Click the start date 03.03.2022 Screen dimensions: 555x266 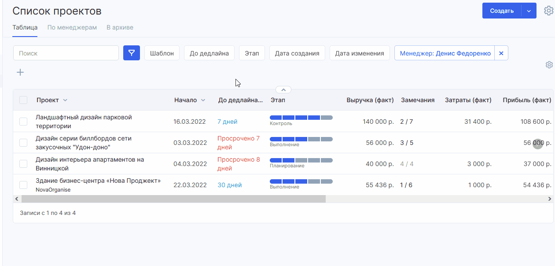(x=190, y=143)
